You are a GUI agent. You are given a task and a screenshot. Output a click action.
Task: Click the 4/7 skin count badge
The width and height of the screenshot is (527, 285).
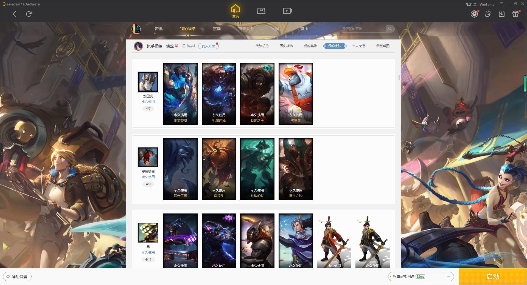click(x=148, y=109)
